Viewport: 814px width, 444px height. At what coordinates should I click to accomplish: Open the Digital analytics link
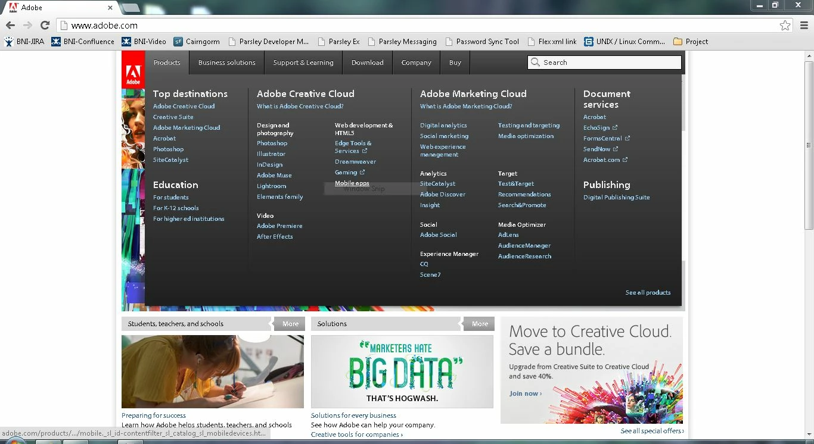coord(443,126)
